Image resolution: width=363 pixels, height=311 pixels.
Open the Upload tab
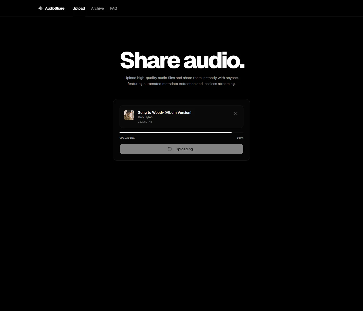(79, 8)
